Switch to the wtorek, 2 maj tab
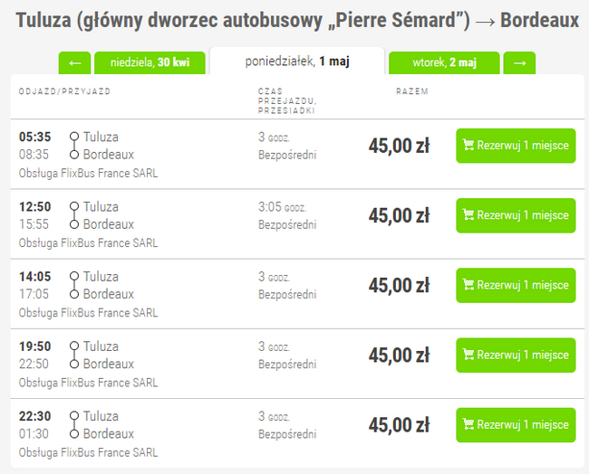Image resolution: width=589 pixels, height=474 pixels. point(444,62)
